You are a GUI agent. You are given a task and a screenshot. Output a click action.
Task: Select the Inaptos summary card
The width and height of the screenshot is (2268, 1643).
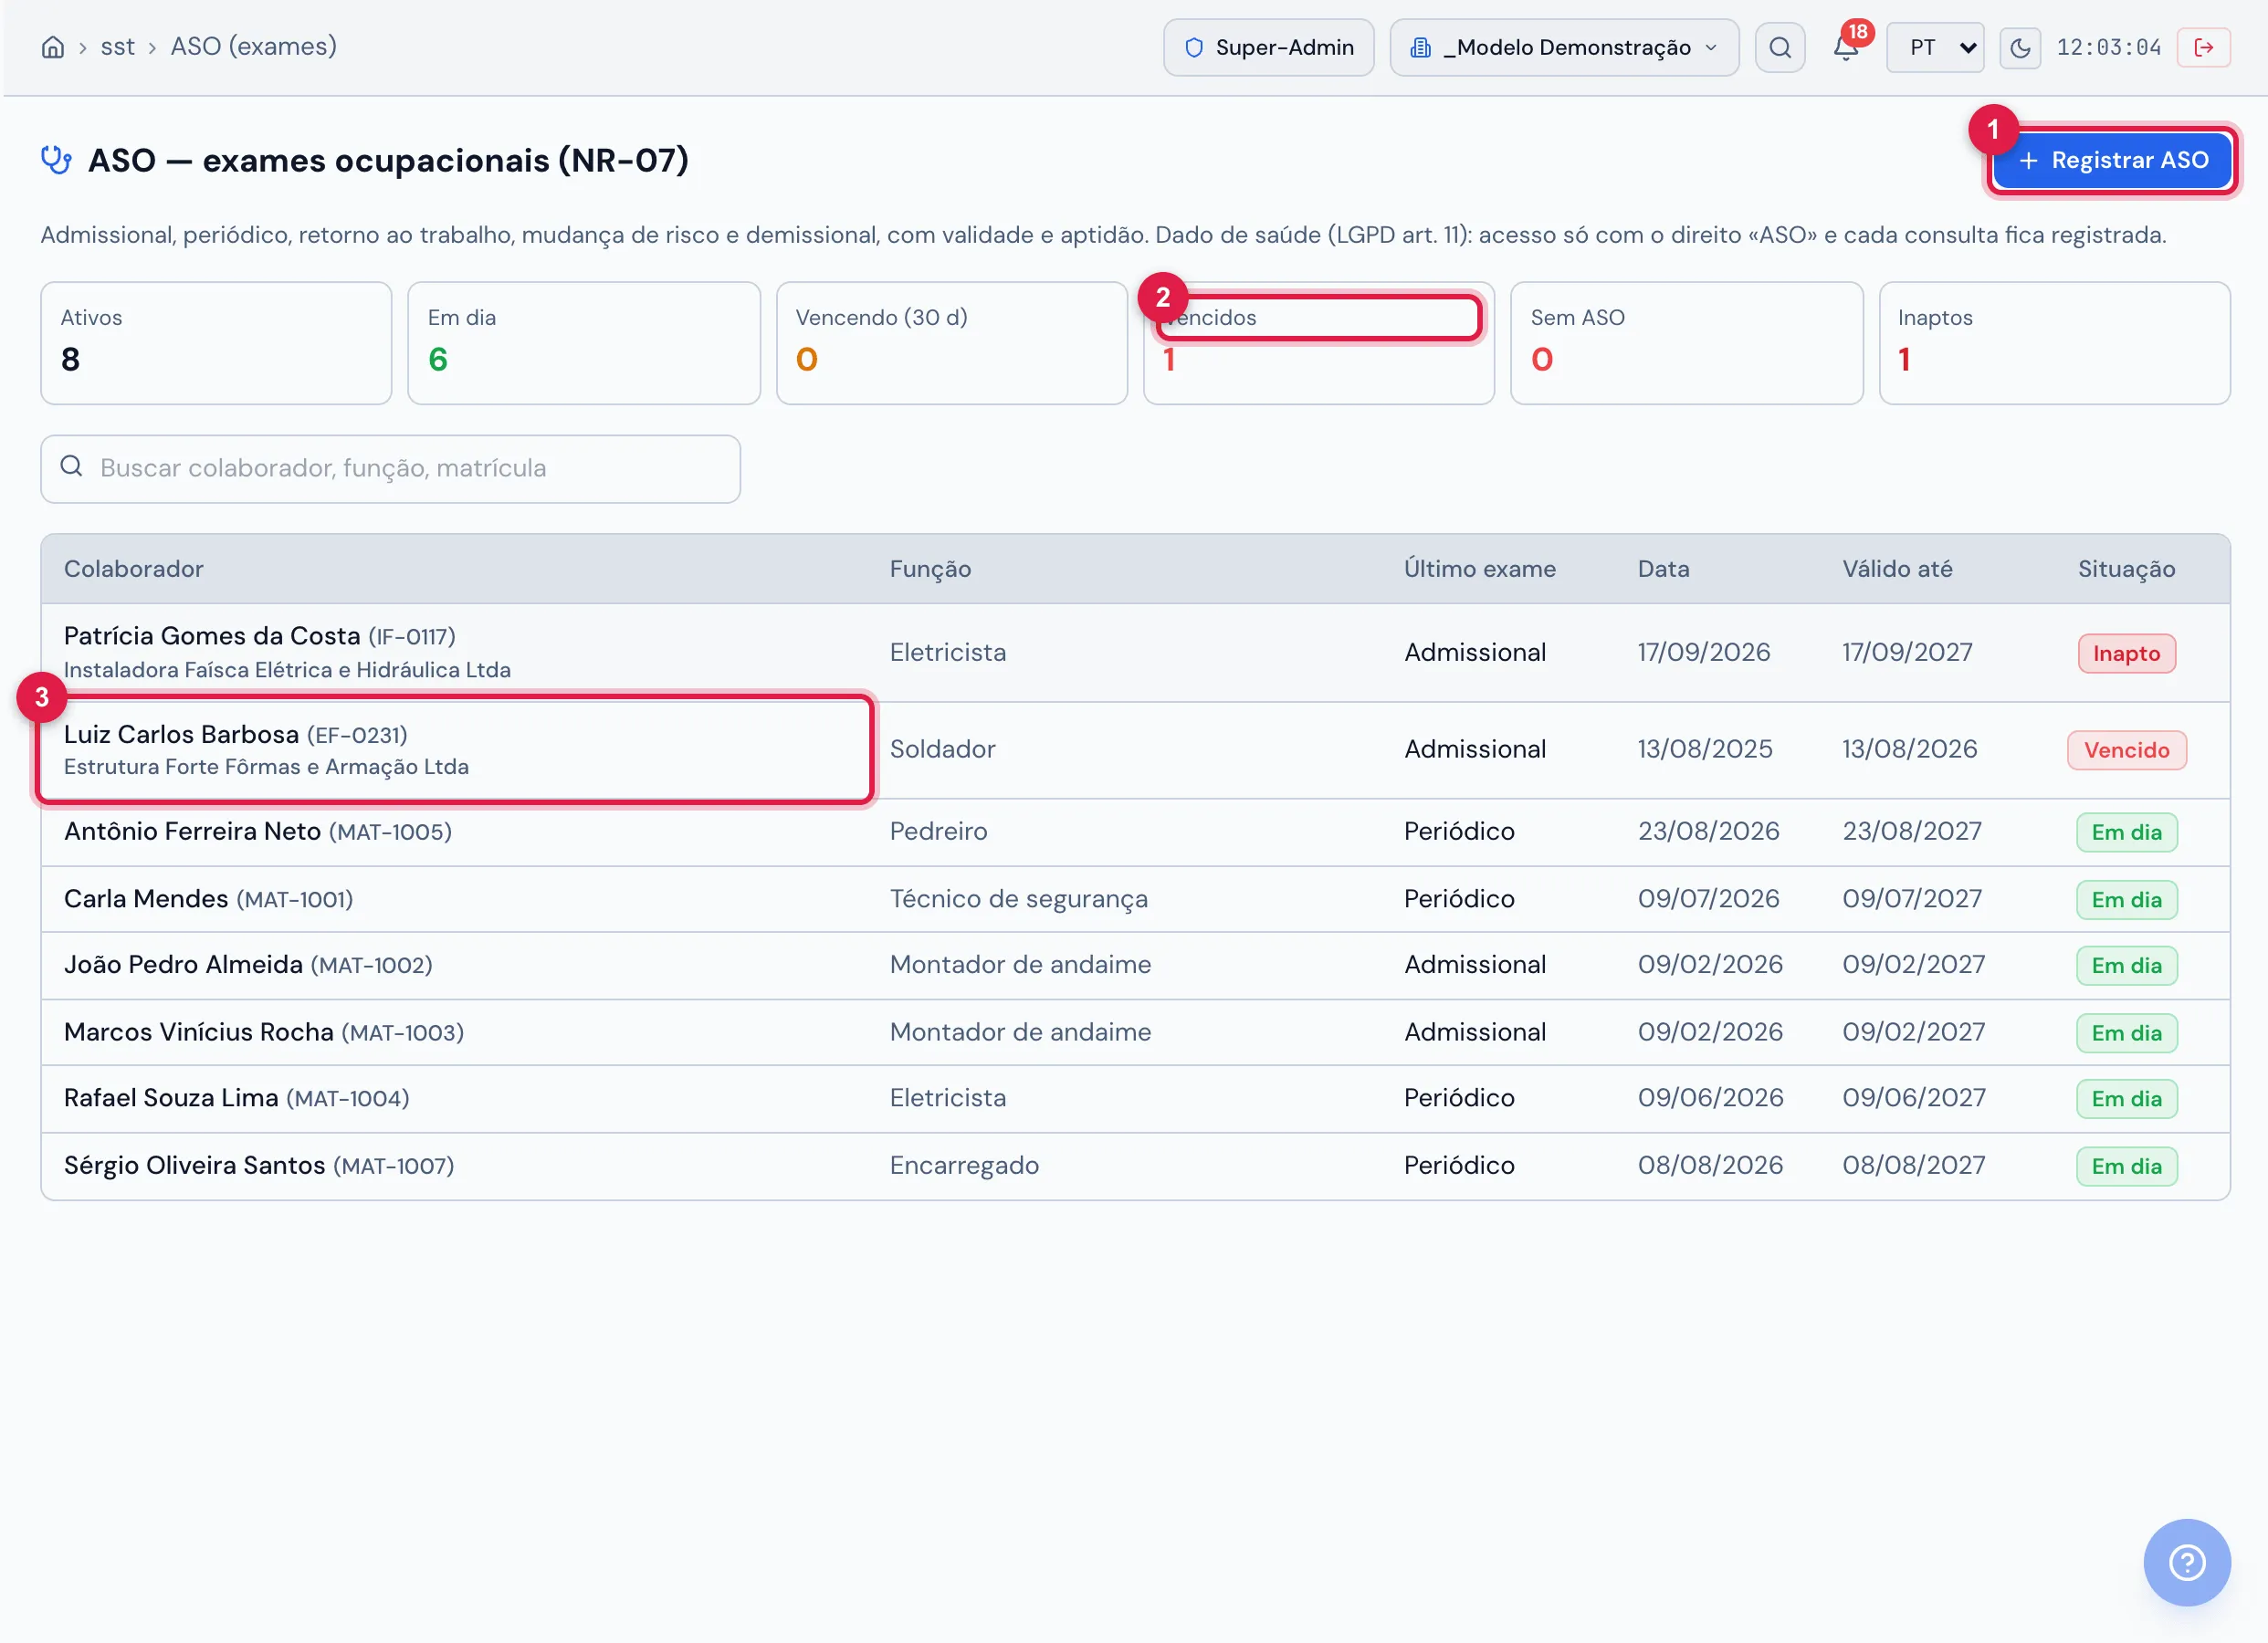coord(2055,343)
